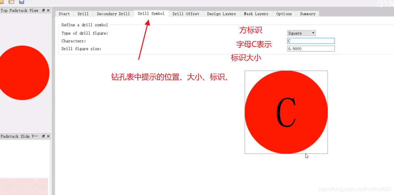Close the Padstack Side View panel
This screenshot has height=195, width=394.
48,136
